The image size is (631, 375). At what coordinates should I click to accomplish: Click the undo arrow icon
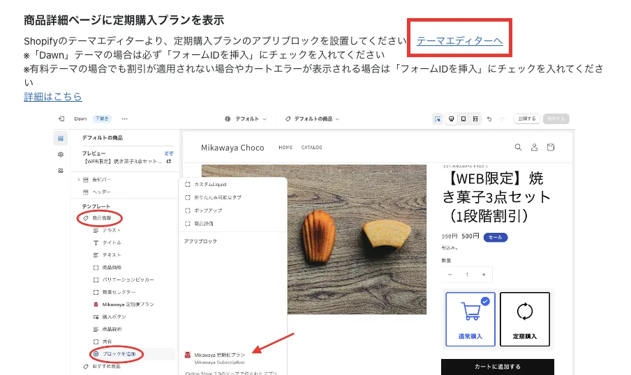(489, 119)
